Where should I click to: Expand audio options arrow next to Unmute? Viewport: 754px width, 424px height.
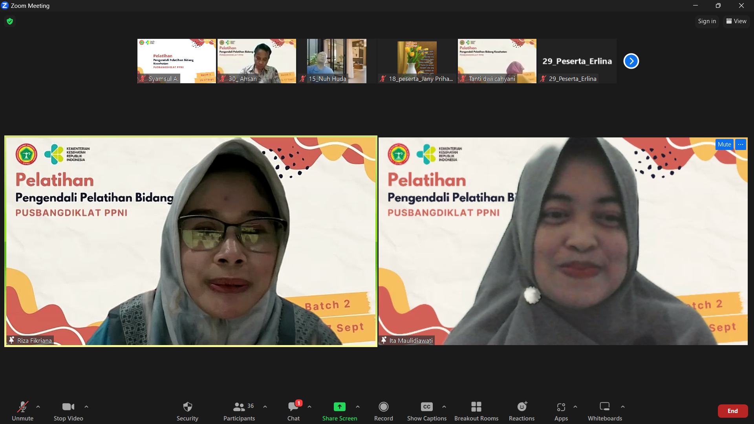pos(38,407)
